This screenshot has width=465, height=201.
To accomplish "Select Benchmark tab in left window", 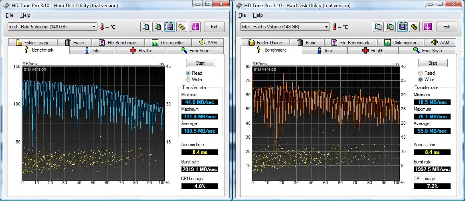I will point(39,50).
